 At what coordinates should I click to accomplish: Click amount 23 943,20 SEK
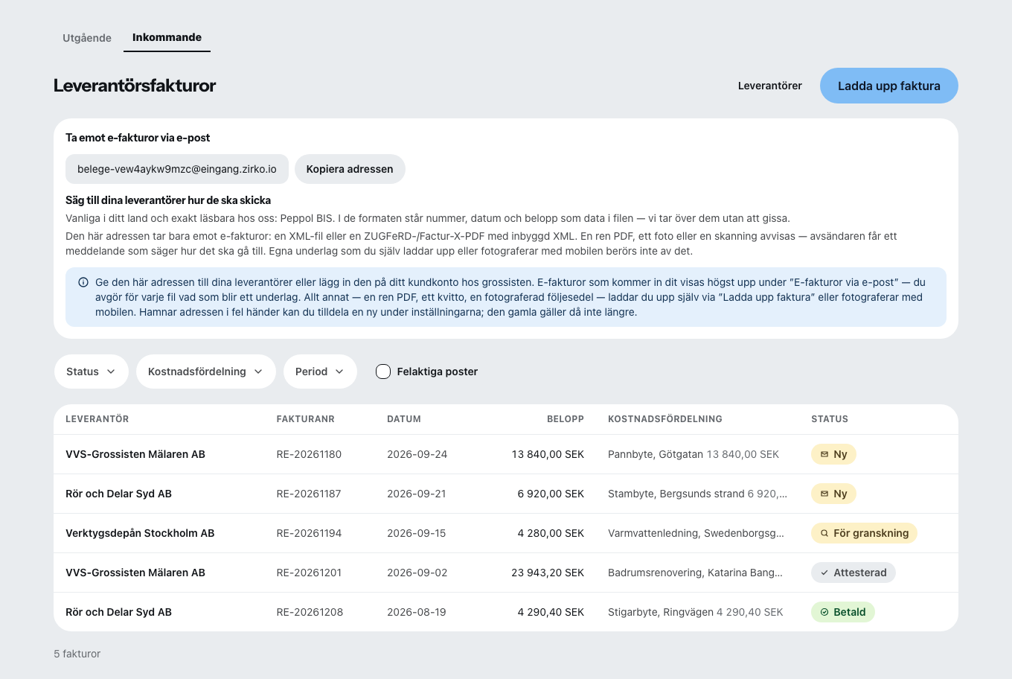click(548, 573)
